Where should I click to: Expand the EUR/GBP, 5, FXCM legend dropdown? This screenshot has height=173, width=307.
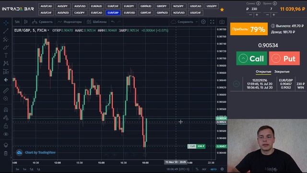[x=48, y=30]
